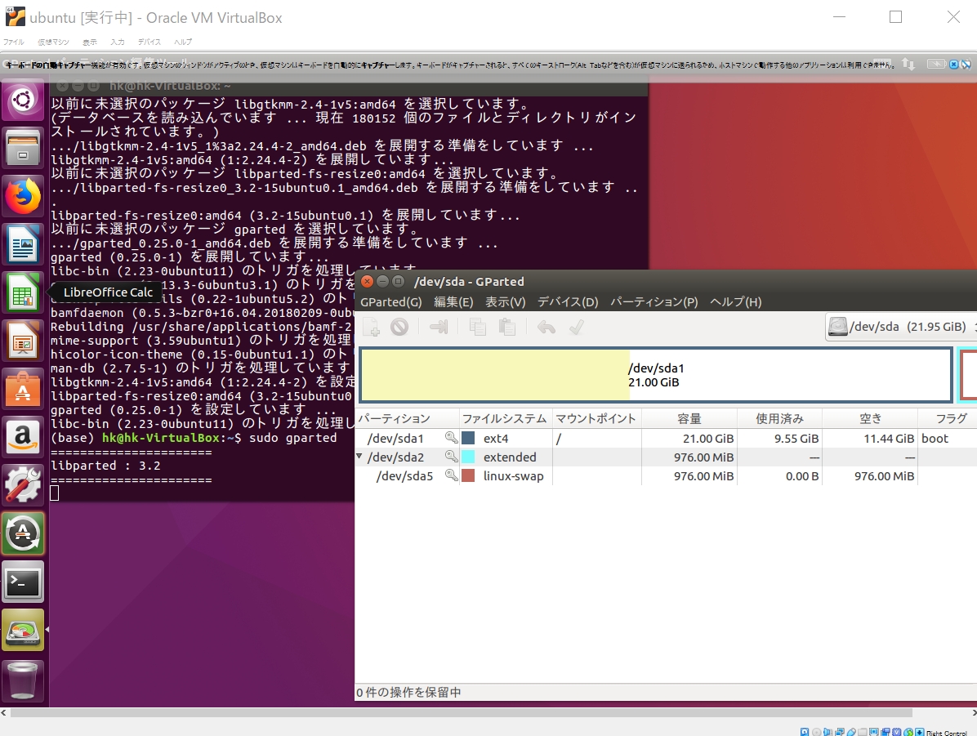Select the /dev/sda5 linux-swap row
The width and height of the screenshot is (977, 736).
[x=666, y=475]
